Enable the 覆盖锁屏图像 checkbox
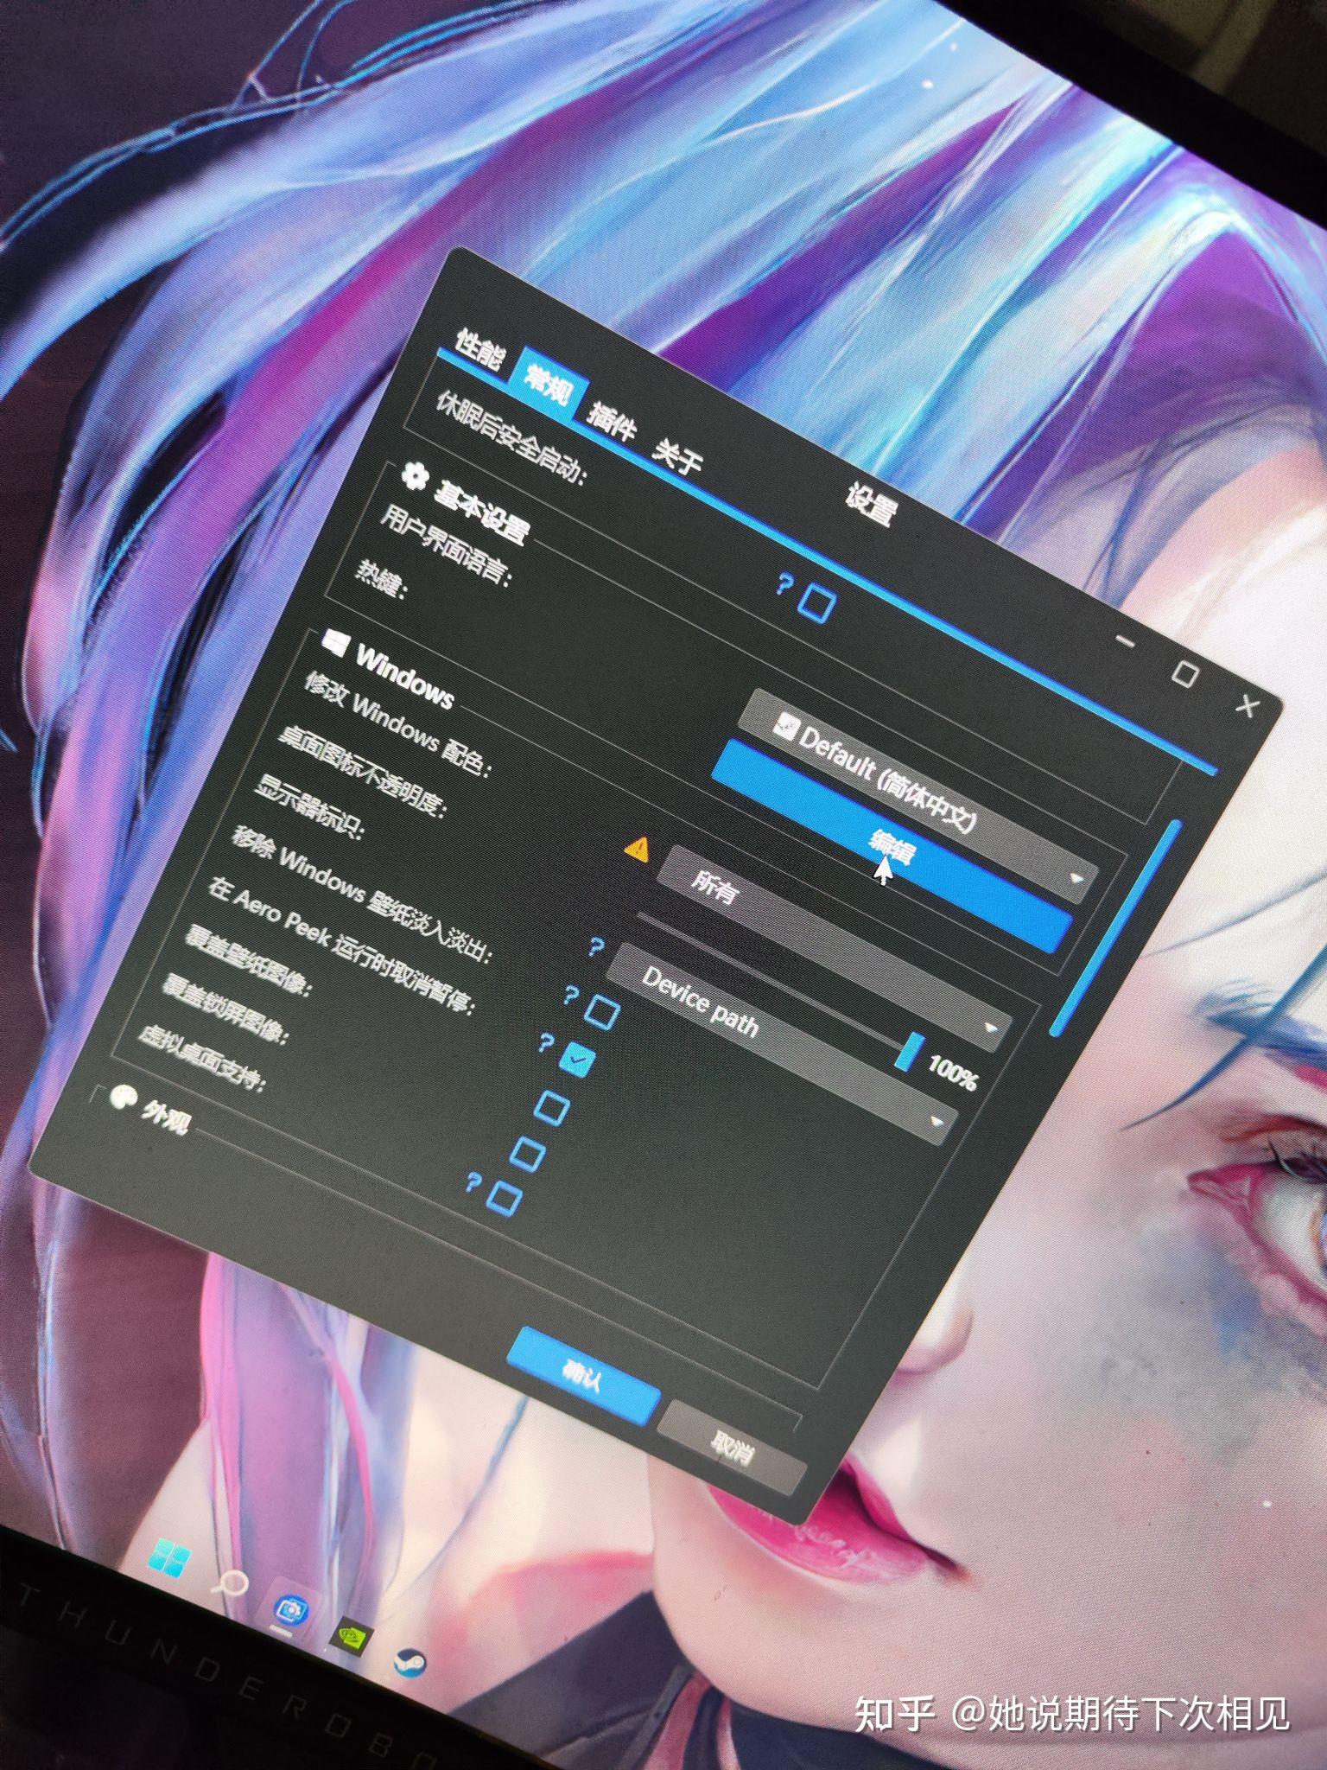The width and height of the screenshot is (1327, 1770). (527, 1153)
